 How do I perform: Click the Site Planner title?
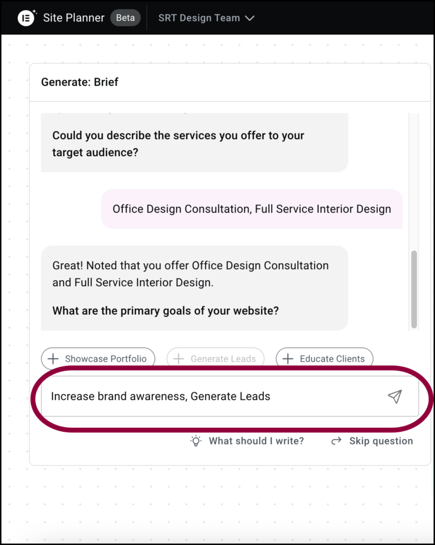(x=74, y=18)
